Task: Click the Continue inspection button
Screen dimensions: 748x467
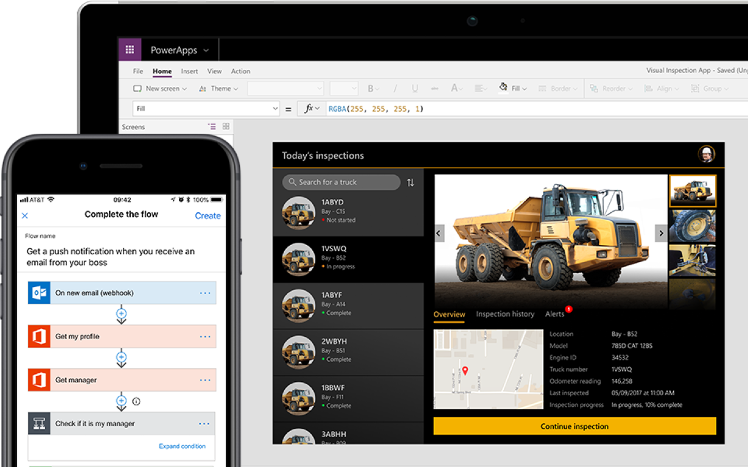Action: pos(574,426)
